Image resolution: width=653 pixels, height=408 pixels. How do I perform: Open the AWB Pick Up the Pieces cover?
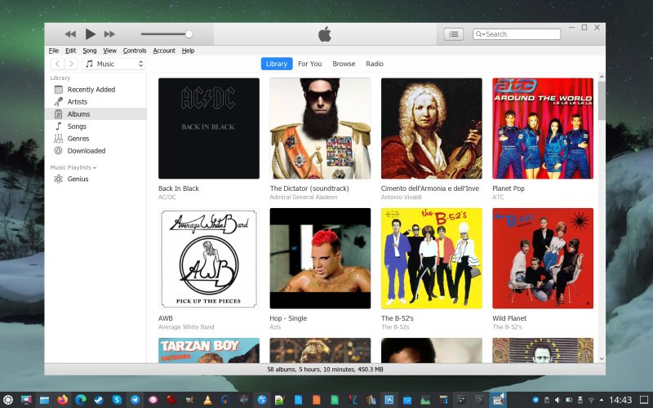pos(209,258)
